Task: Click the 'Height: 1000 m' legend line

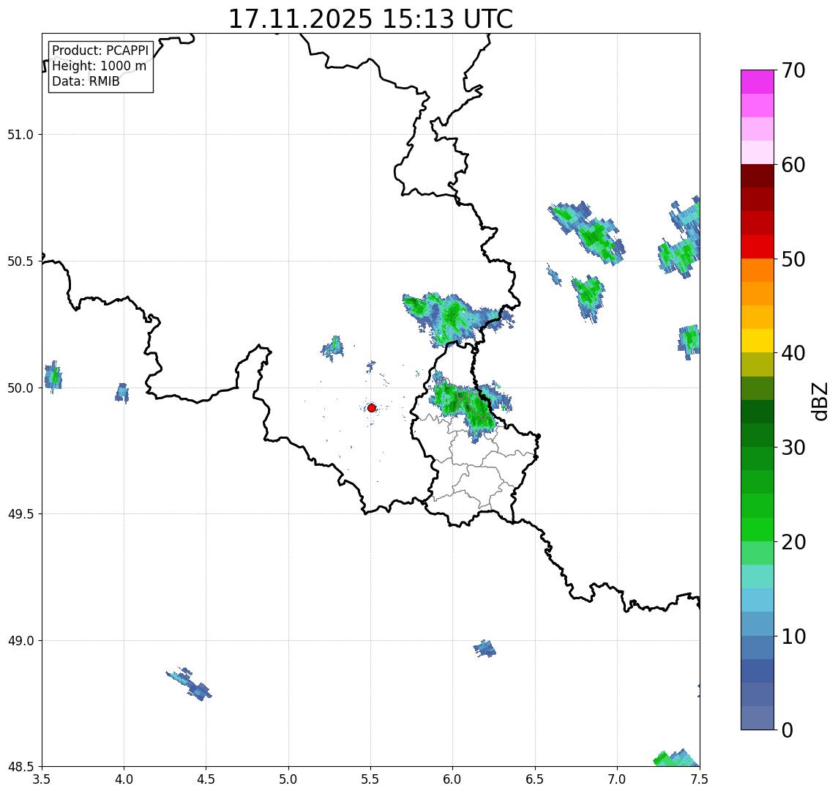Action: point(99,66)
